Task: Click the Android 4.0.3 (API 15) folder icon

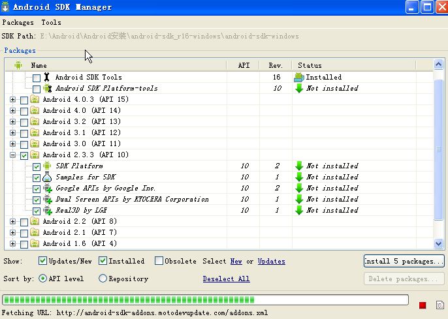Action: click(35, 99)
